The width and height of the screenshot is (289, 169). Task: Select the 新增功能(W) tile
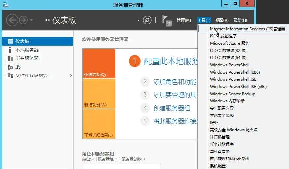99,94
